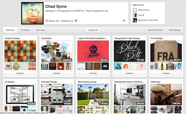Image resolution: width=186 pixels, height=114 pixels.
Task: Unfollow the Logos & Branded Collateral board
Action: pyautogui.click(x=93, y=73)
